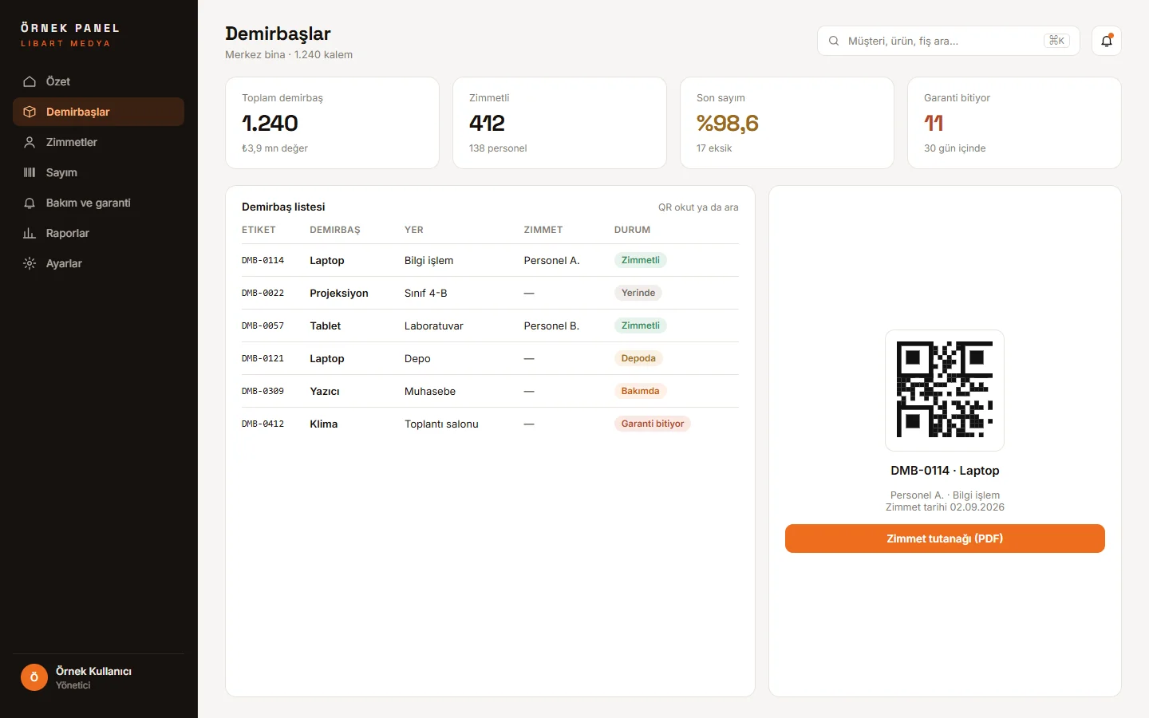Click the Sayım barcode icon
This screenshot has height=718, width=1149.
click(30, 172)
